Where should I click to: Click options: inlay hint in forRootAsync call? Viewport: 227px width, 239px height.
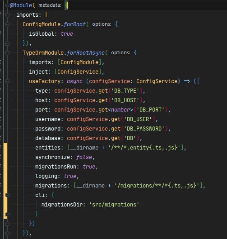pyautogui.click(x=121, y=53)
